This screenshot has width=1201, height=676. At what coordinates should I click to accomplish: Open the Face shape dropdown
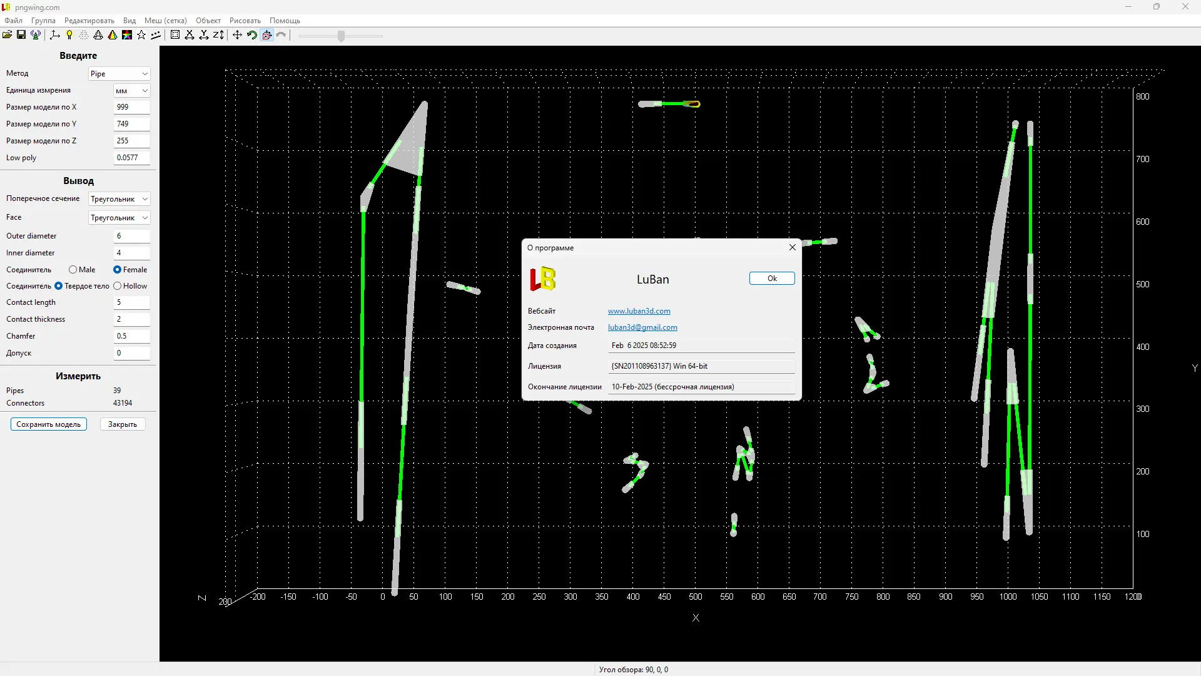point(119,218)
